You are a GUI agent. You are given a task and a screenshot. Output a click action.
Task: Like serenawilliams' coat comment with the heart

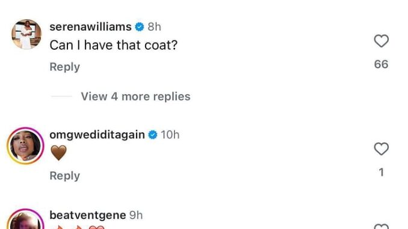tap(381, 41)
